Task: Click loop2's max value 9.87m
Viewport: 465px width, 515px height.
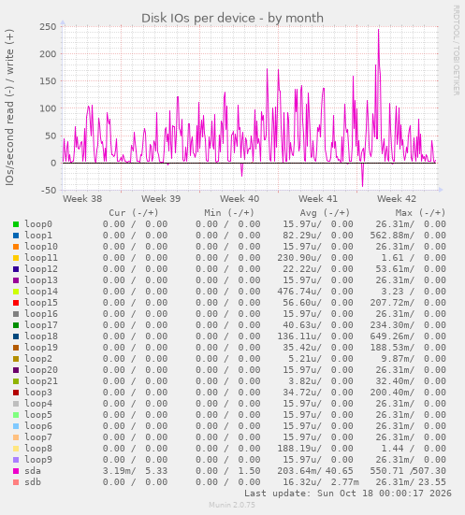Action: pos(395,359)
